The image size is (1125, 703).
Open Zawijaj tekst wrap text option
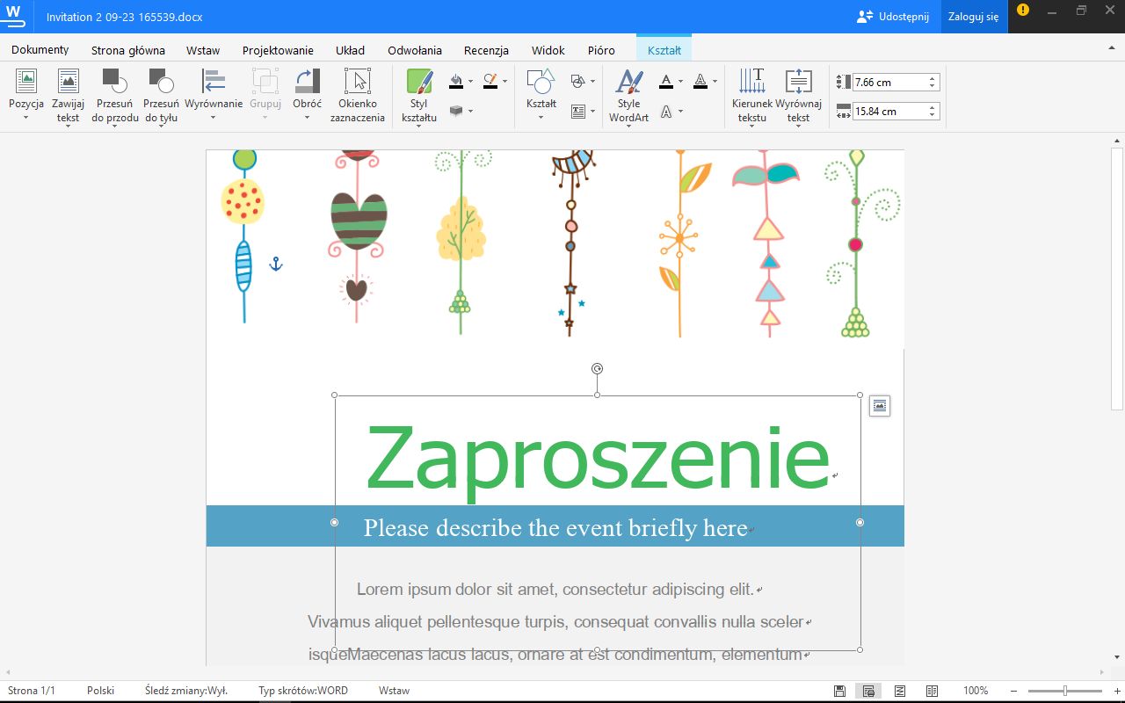[69, 95]
